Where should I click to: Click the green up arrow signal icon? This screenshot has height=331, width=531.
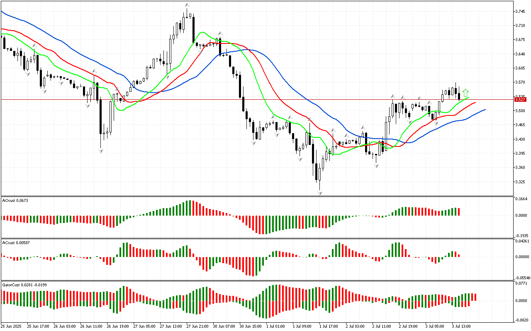[x=466, y=93]
